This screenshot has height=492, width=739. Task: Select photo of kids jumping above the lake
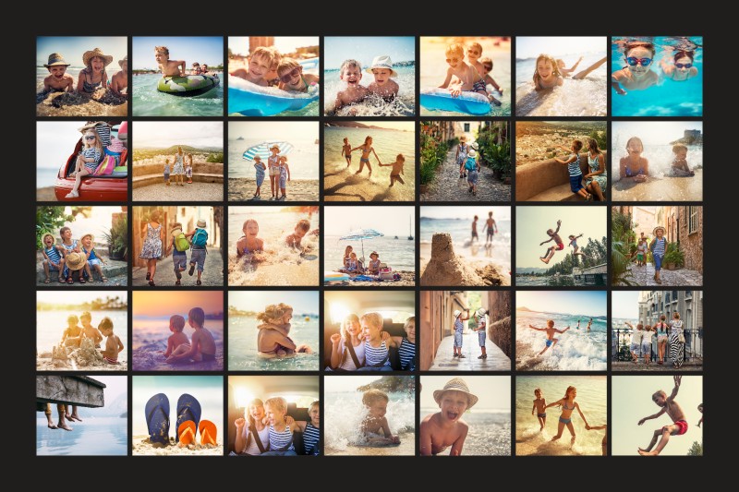561,246
